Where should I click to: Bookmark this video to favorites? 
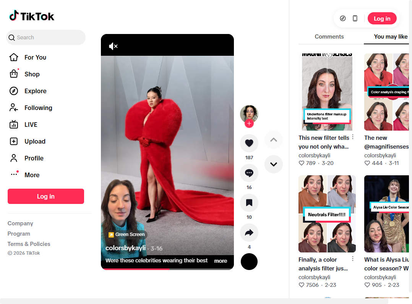(x=249, y=203)
